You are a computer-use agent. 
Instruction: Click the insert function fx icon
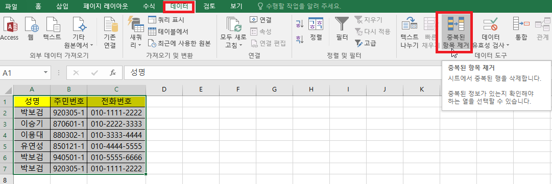113,73
